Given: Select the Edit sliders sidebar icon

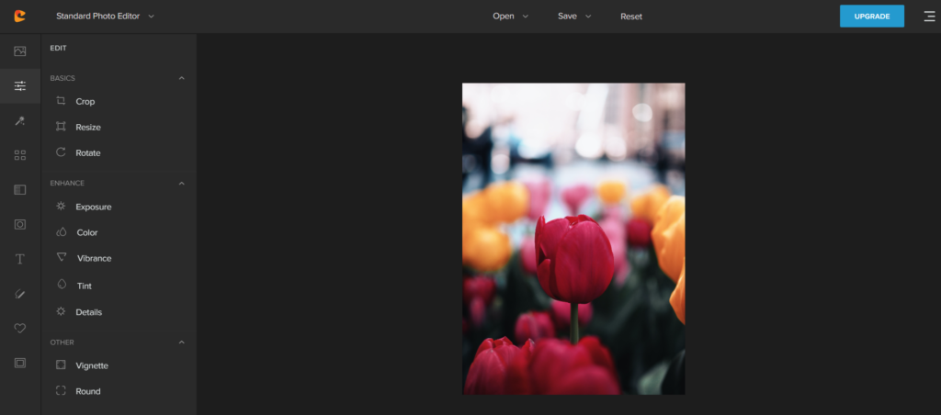Looking at the screenshot, I should click(x=20, y=85).
